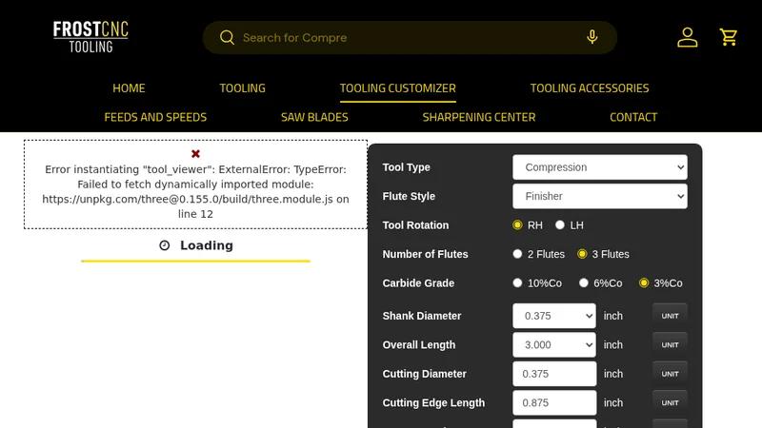Click the Loading label text
The height and width of the screenshot is (428, 762).
point(207,245)
